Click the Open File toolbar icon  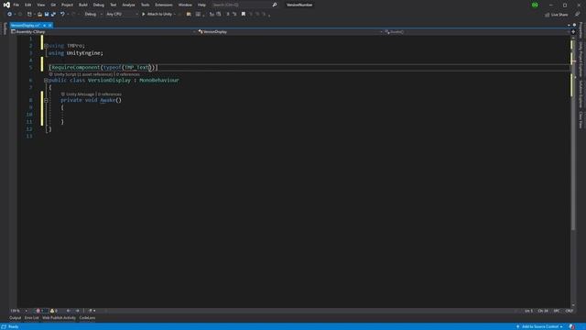pos(39,15)
